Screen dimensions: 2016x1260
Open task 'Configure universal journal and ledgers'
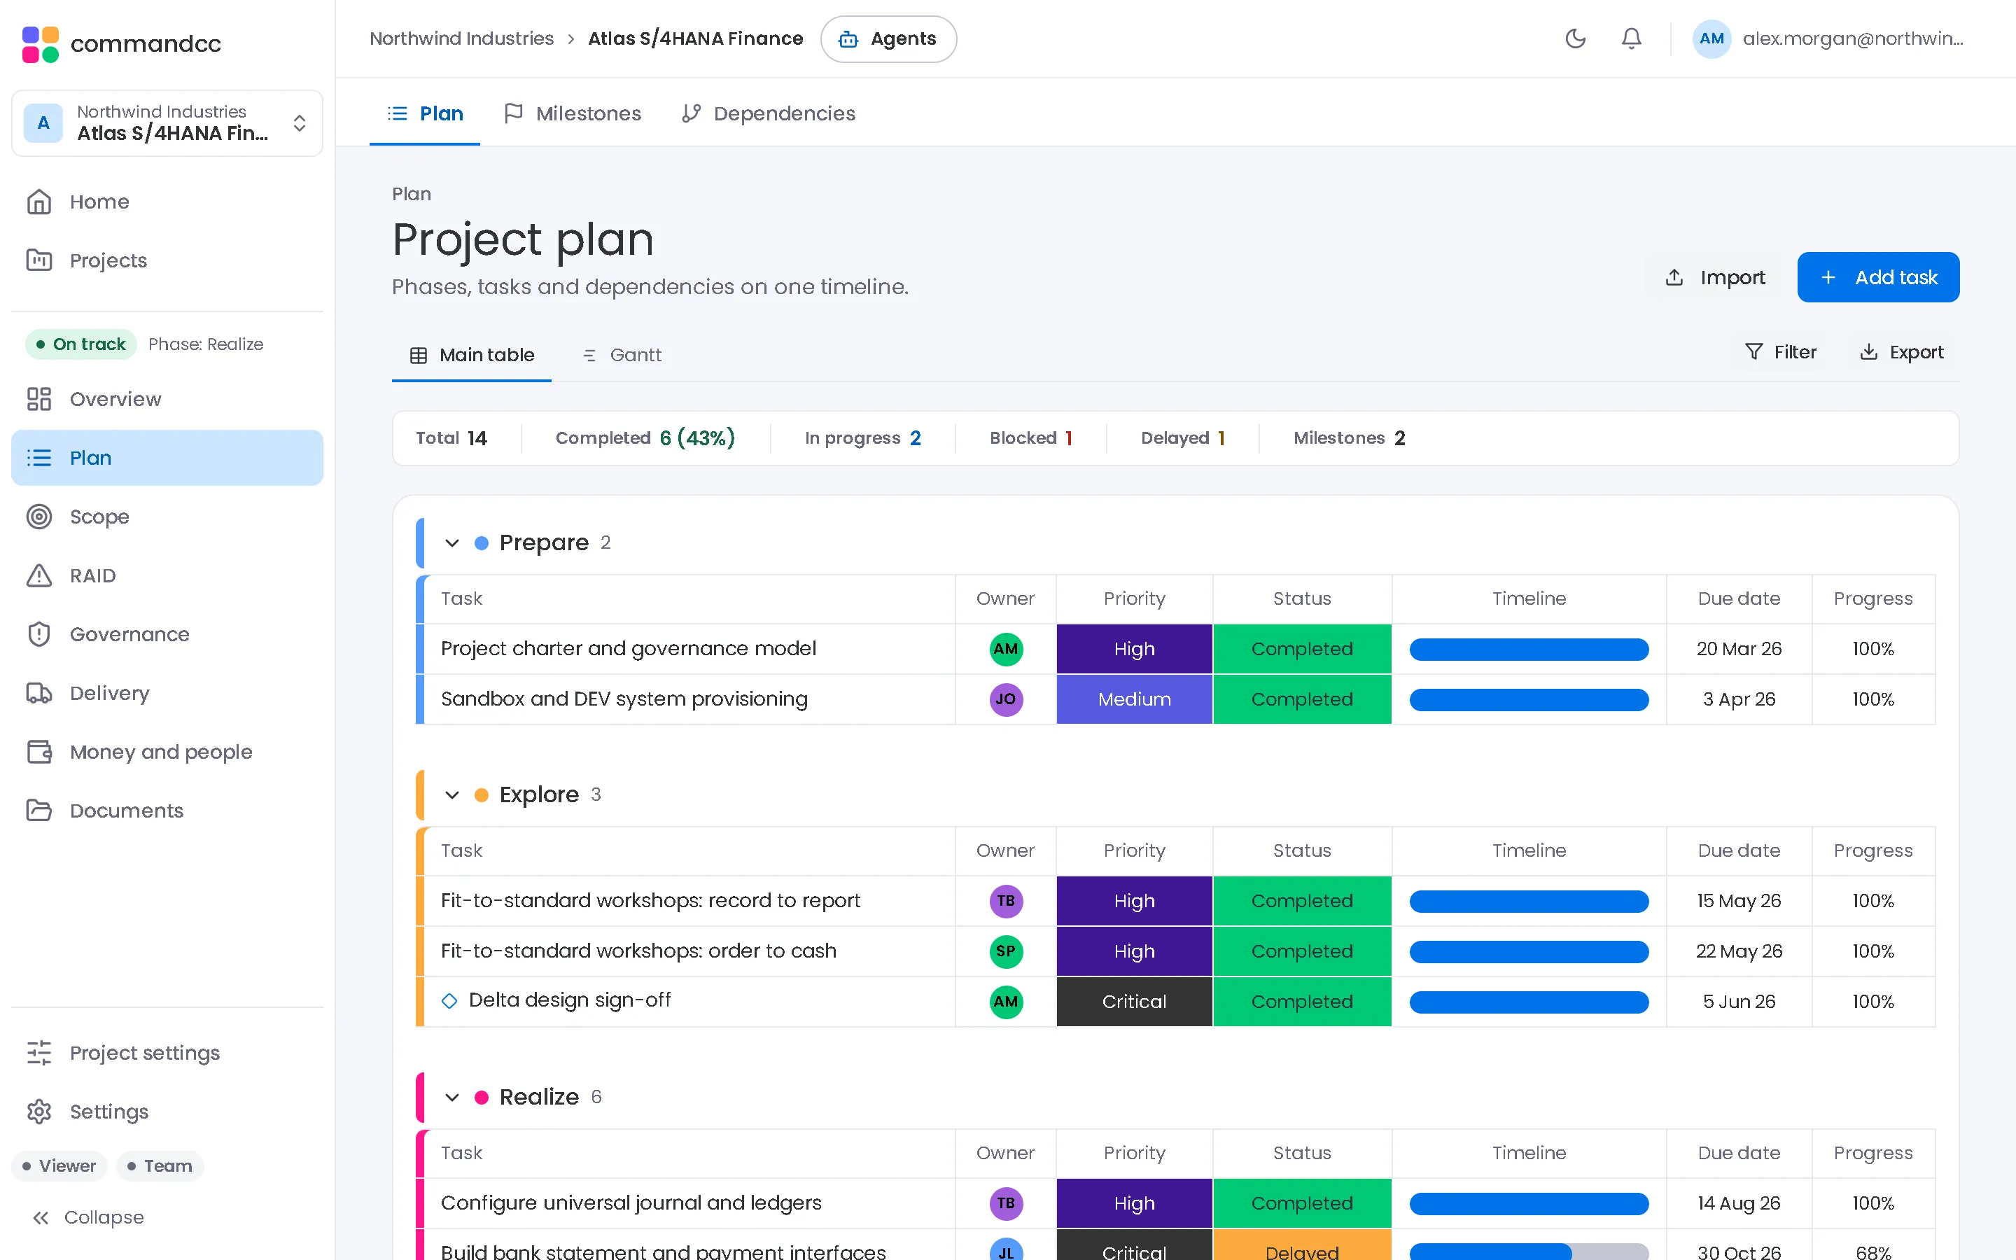(x=631, y=1203)
